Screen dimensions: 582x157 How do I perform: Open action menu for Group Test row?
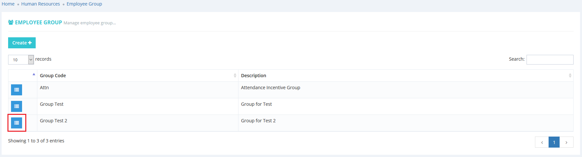17,106
